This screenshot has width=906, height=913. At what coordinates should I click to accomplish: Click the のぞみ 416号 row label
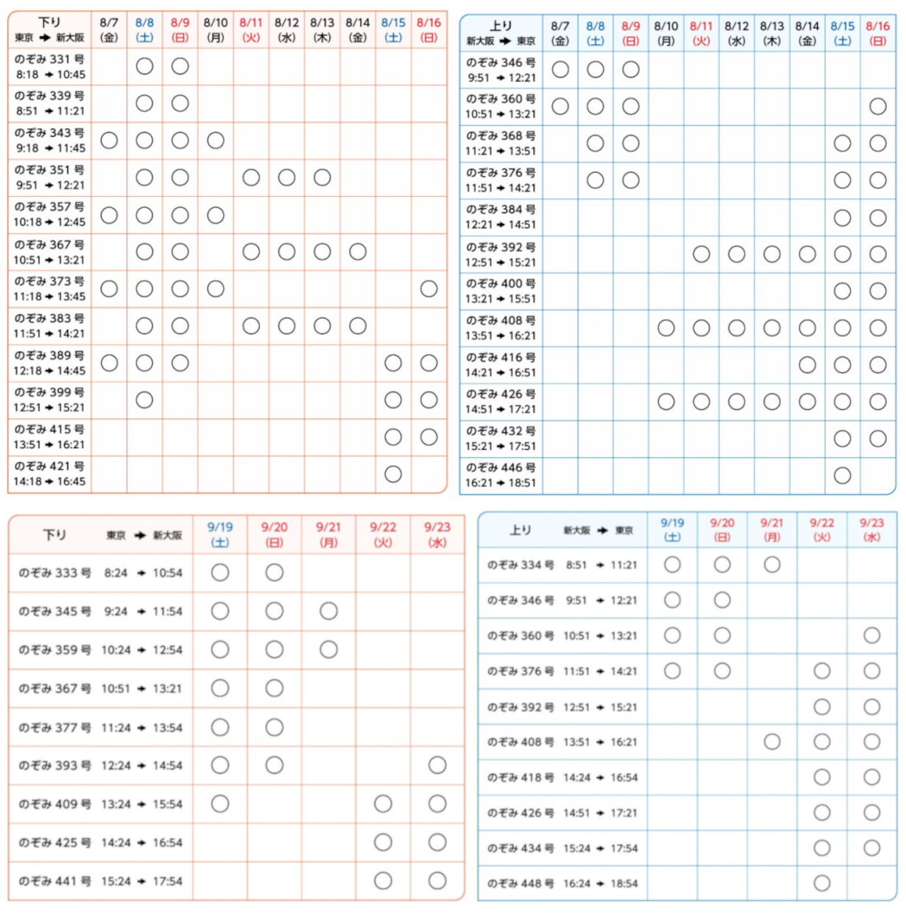coord(500,364)
